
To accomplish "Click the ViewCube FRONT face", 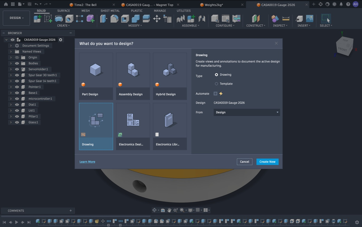I will 343,49.
